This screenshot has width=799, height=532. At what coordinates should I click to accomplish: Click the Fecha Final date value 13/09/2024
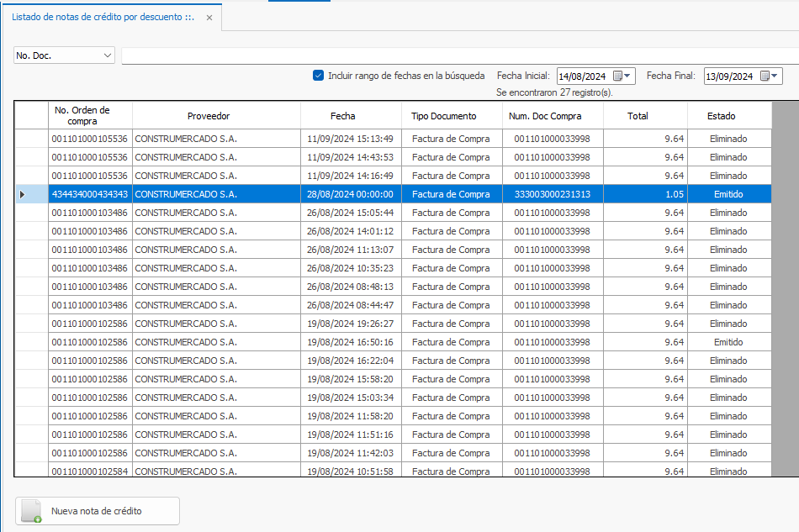(x=730, y=76)
